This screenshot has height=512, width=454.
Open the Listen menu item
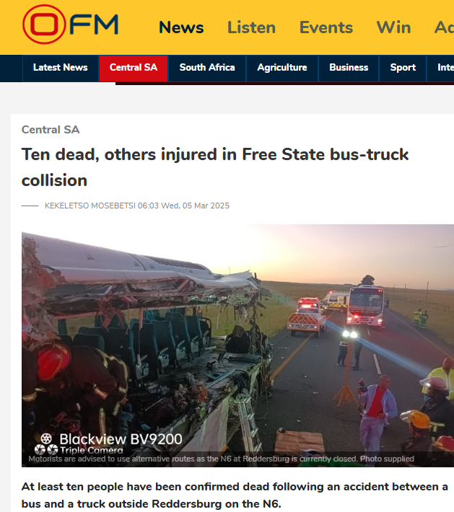click(x=251, y=27)
